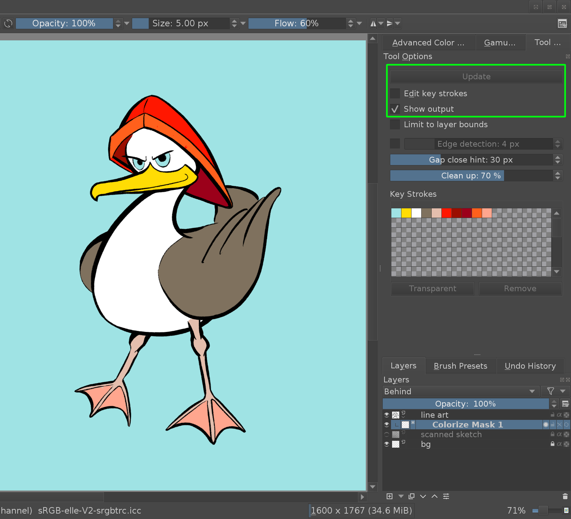This screenshot has width=571, height=519.
Task: Duplicate layer using the layers panel icon
Action: click(412, 496)
